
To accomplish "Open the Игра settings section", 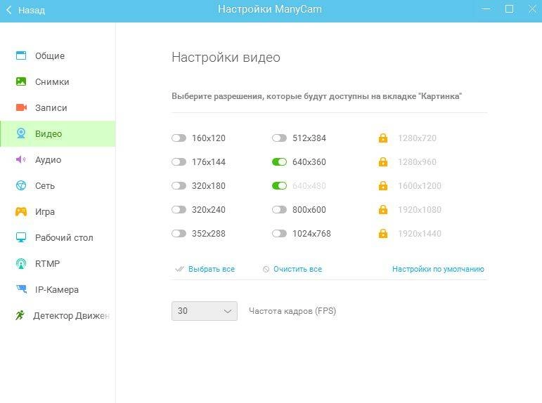I will 58,212.
